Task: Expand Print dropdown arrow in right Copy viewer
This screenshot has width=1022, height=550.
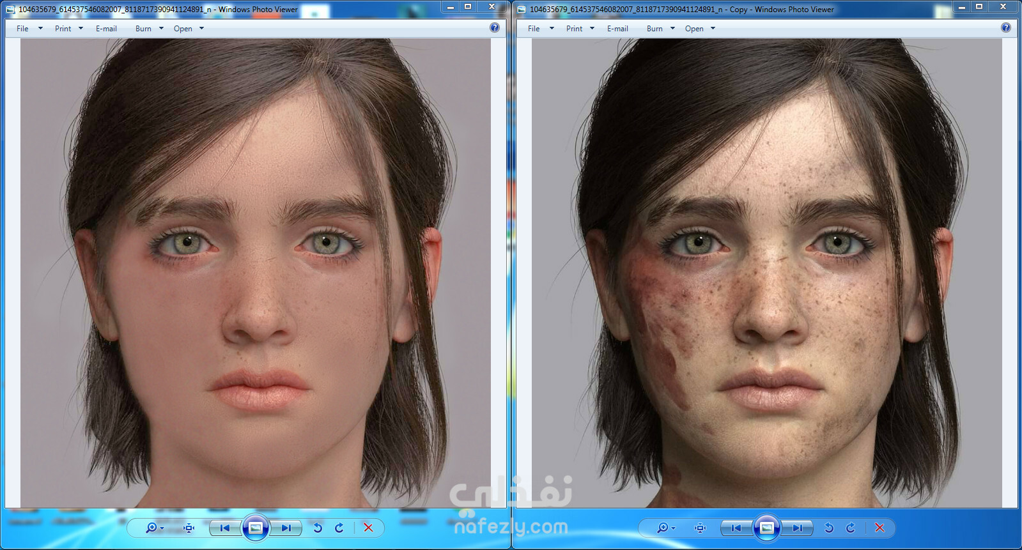Action: pos(592,29)
